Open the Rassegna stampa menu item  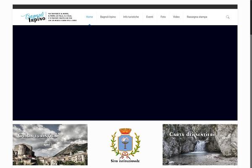click(197, 17)
